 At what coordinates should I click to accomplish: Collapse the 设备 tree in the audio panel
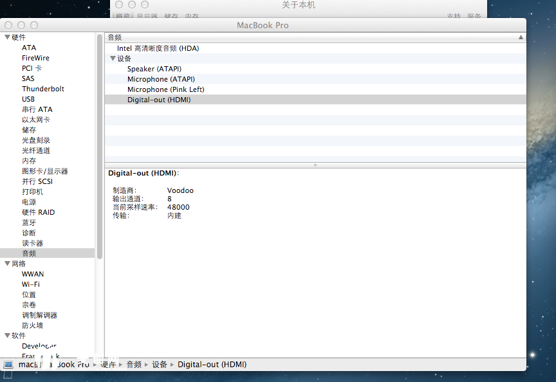tap(113, 58)
